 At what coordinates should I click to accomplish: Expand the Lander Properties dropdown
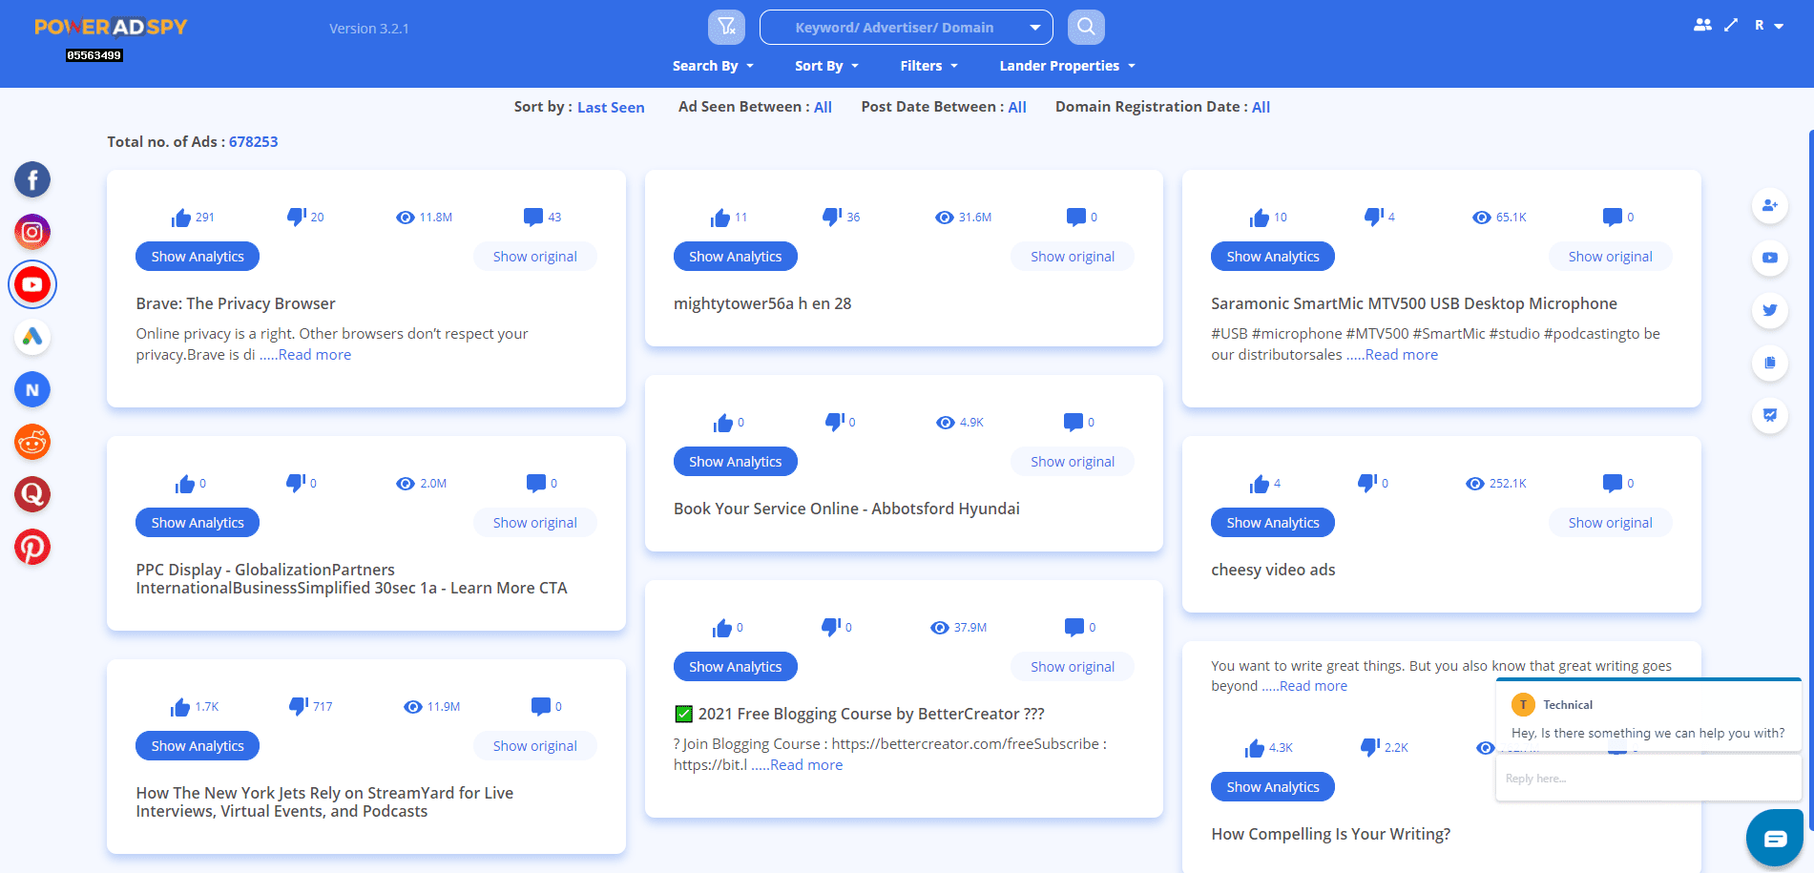(x=1067, y=66)
